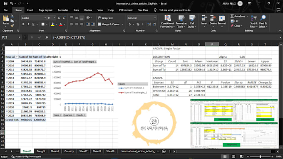Switch to the Freight sheet tab

41,151
